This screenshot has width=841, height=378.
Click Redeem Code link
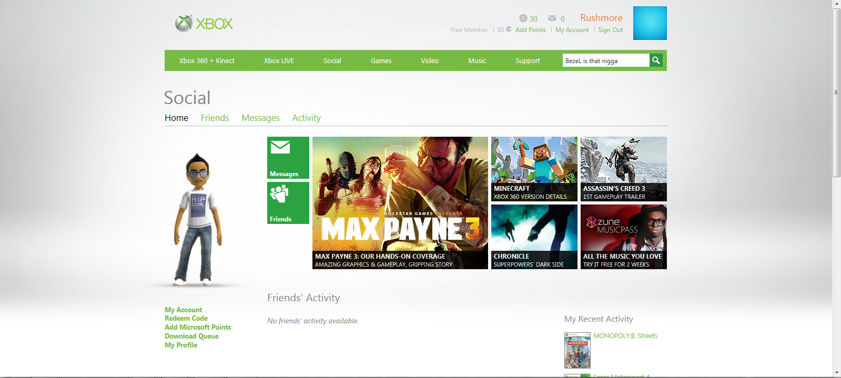tap(186, 318)
